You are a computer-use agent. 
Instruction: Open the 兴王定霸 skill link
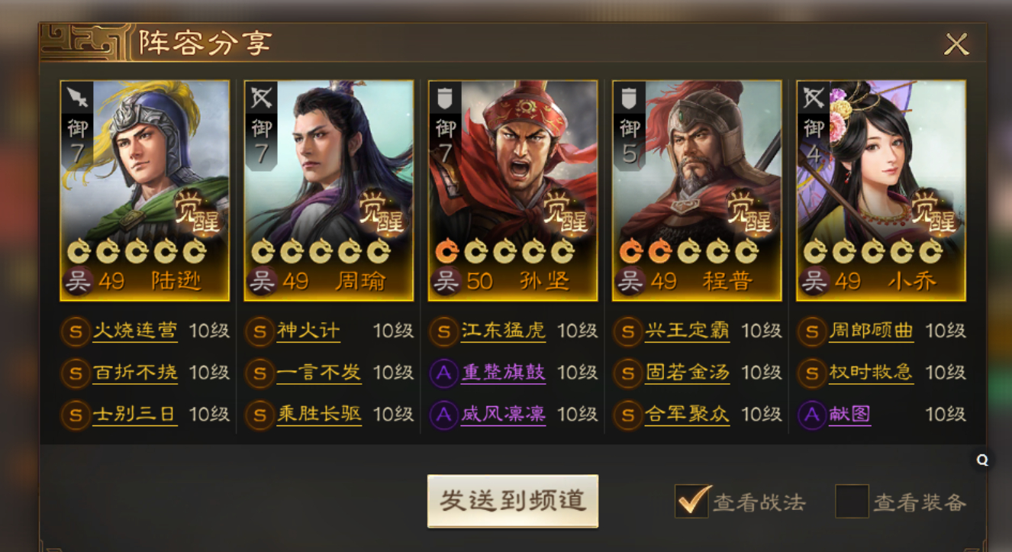(687, 331)
